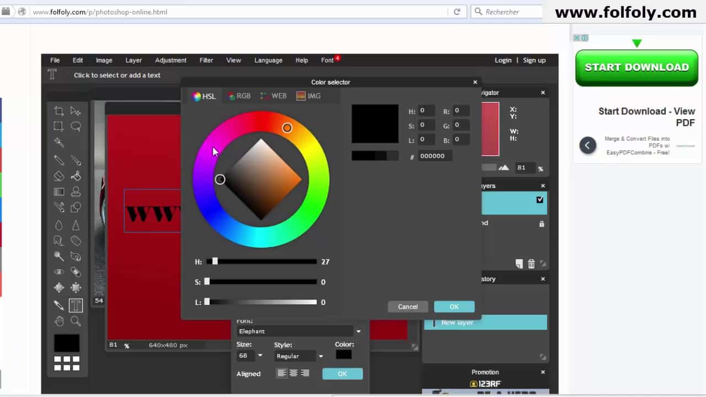Image resolution: width=706 pixels, height=397 pixels.
Task: Select the Red Eye Reduction tool
Action: point(59,272)
